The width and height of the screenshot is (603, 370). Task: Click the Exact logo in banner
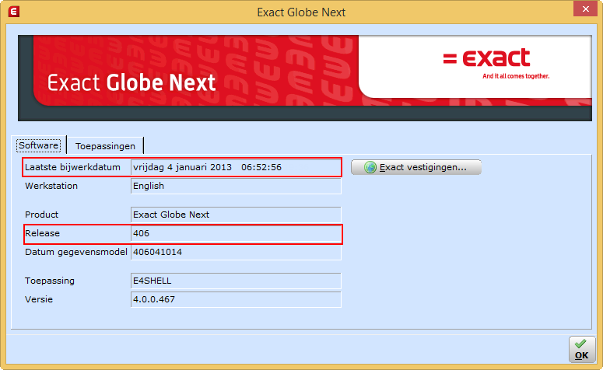[486, 58]
